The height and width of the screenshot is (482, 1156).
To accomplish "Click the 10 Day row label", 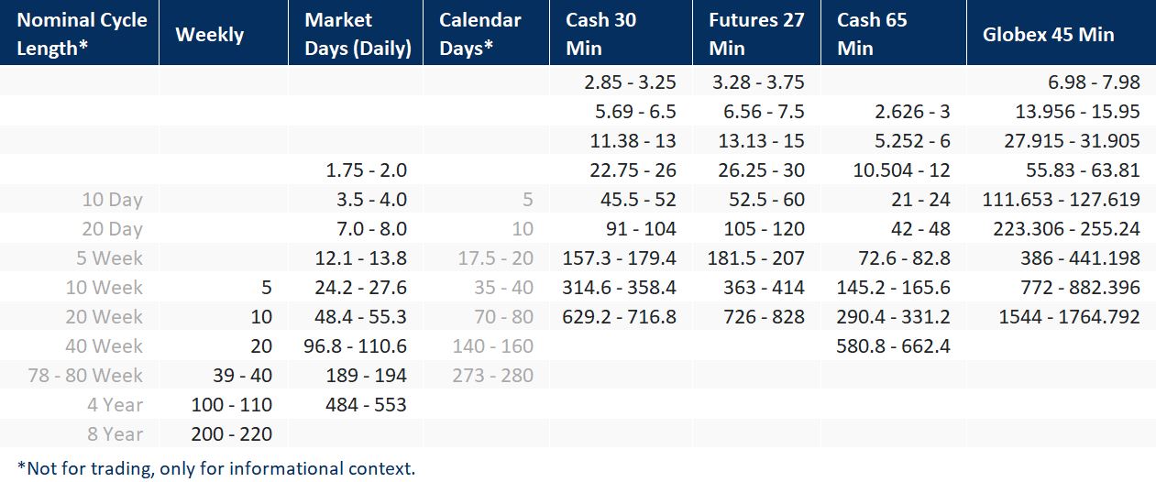I will (x=112, y=200).
